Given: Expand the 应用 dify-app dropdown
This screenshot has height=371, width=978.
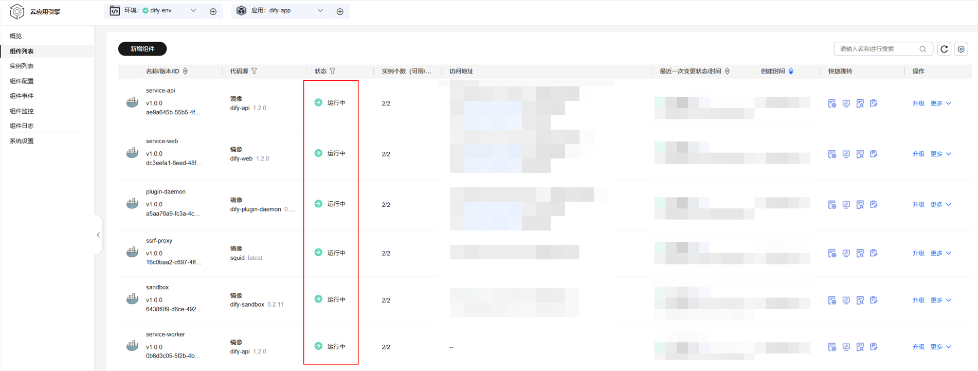Looking at the screenshot, I should [320, 11].
